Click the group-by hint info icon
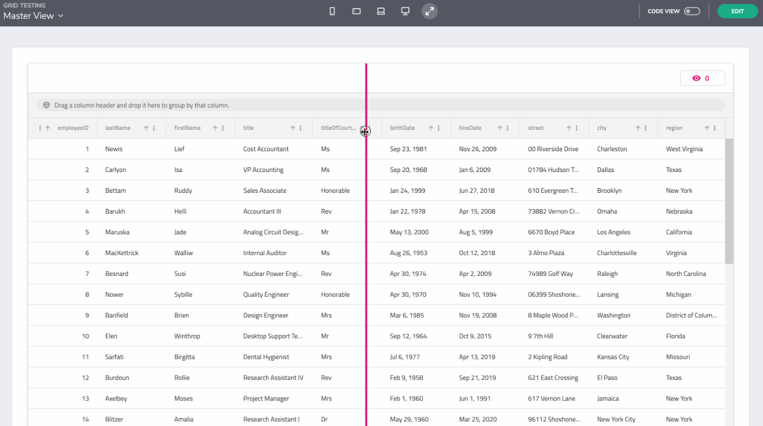Viewport: 763px width, 426px height. point(46,104)
